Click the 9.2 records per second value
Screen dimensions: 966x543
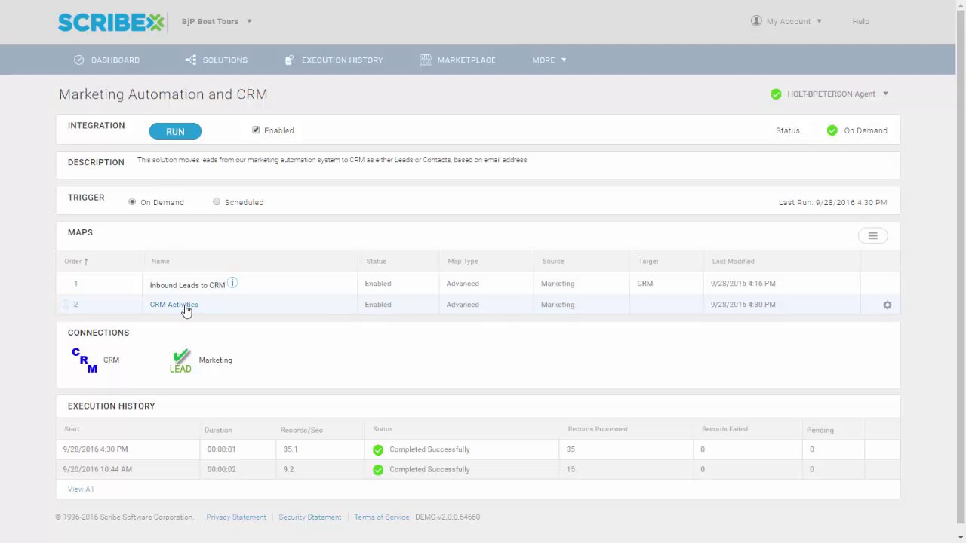click(288, 469)
